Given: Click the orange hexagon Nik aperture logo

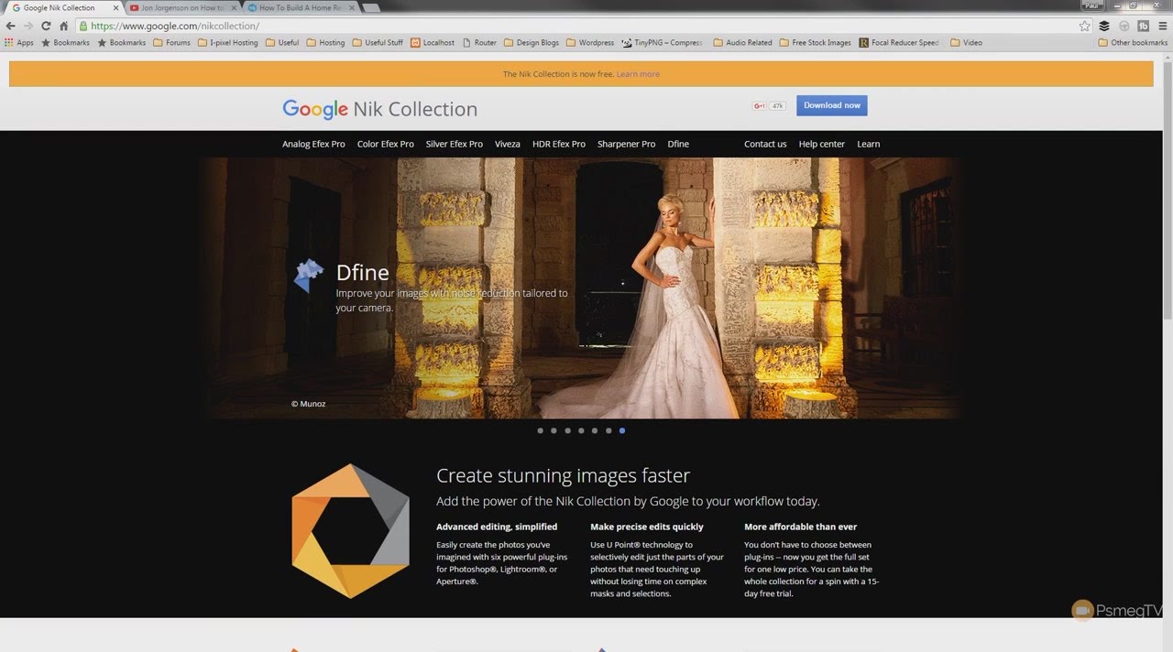Looking at the screenshot, I should click(350, 531).
